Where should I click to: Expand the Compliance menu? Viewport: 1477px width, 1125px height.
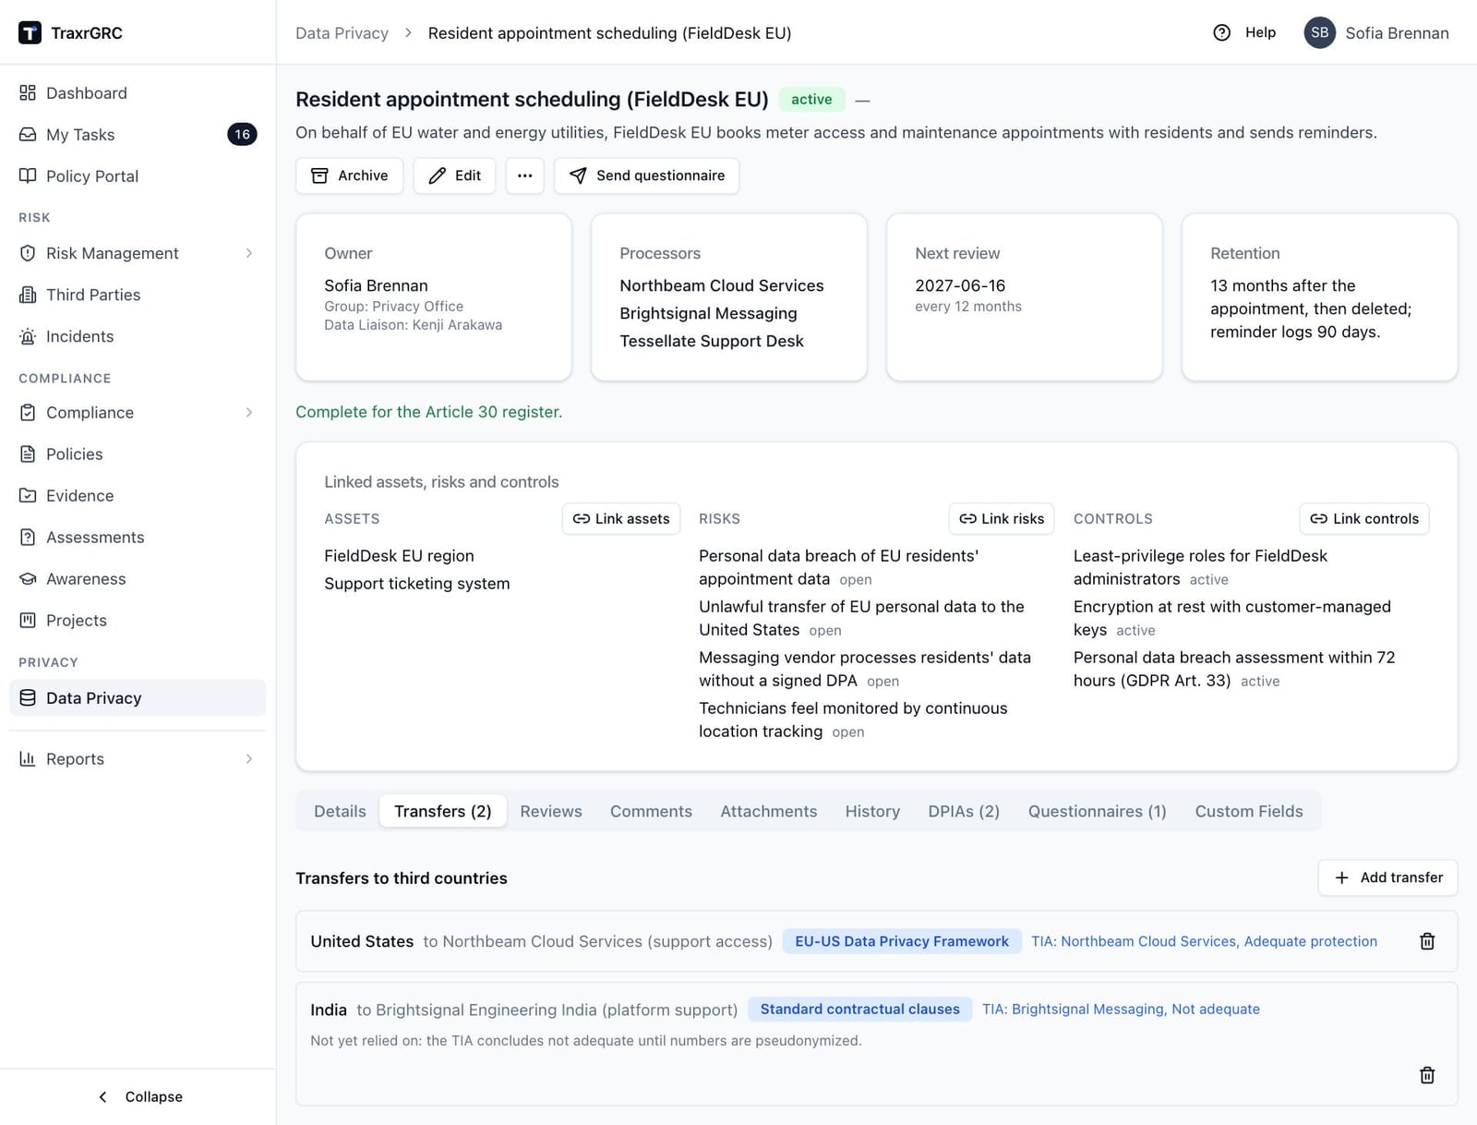(138, 413)
